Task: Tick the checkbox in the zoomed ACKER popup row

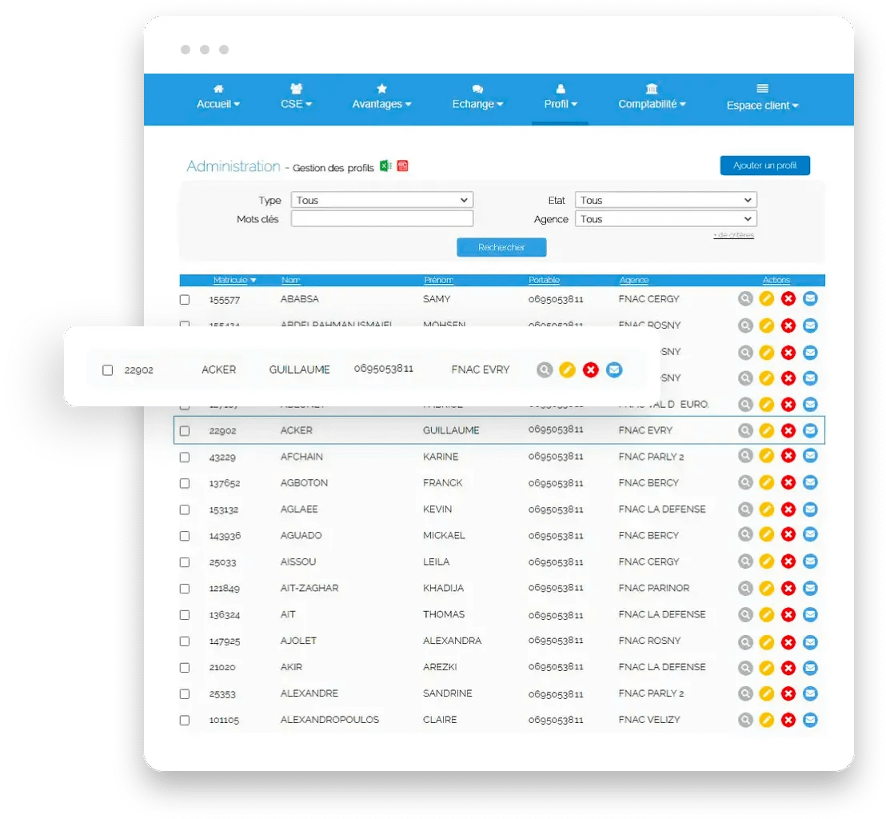Action: pyautogui.click(x=107, y=370)
